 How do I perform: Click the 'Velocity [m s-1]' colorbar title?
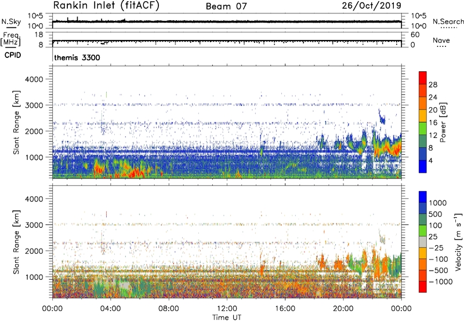pos(458,242)
